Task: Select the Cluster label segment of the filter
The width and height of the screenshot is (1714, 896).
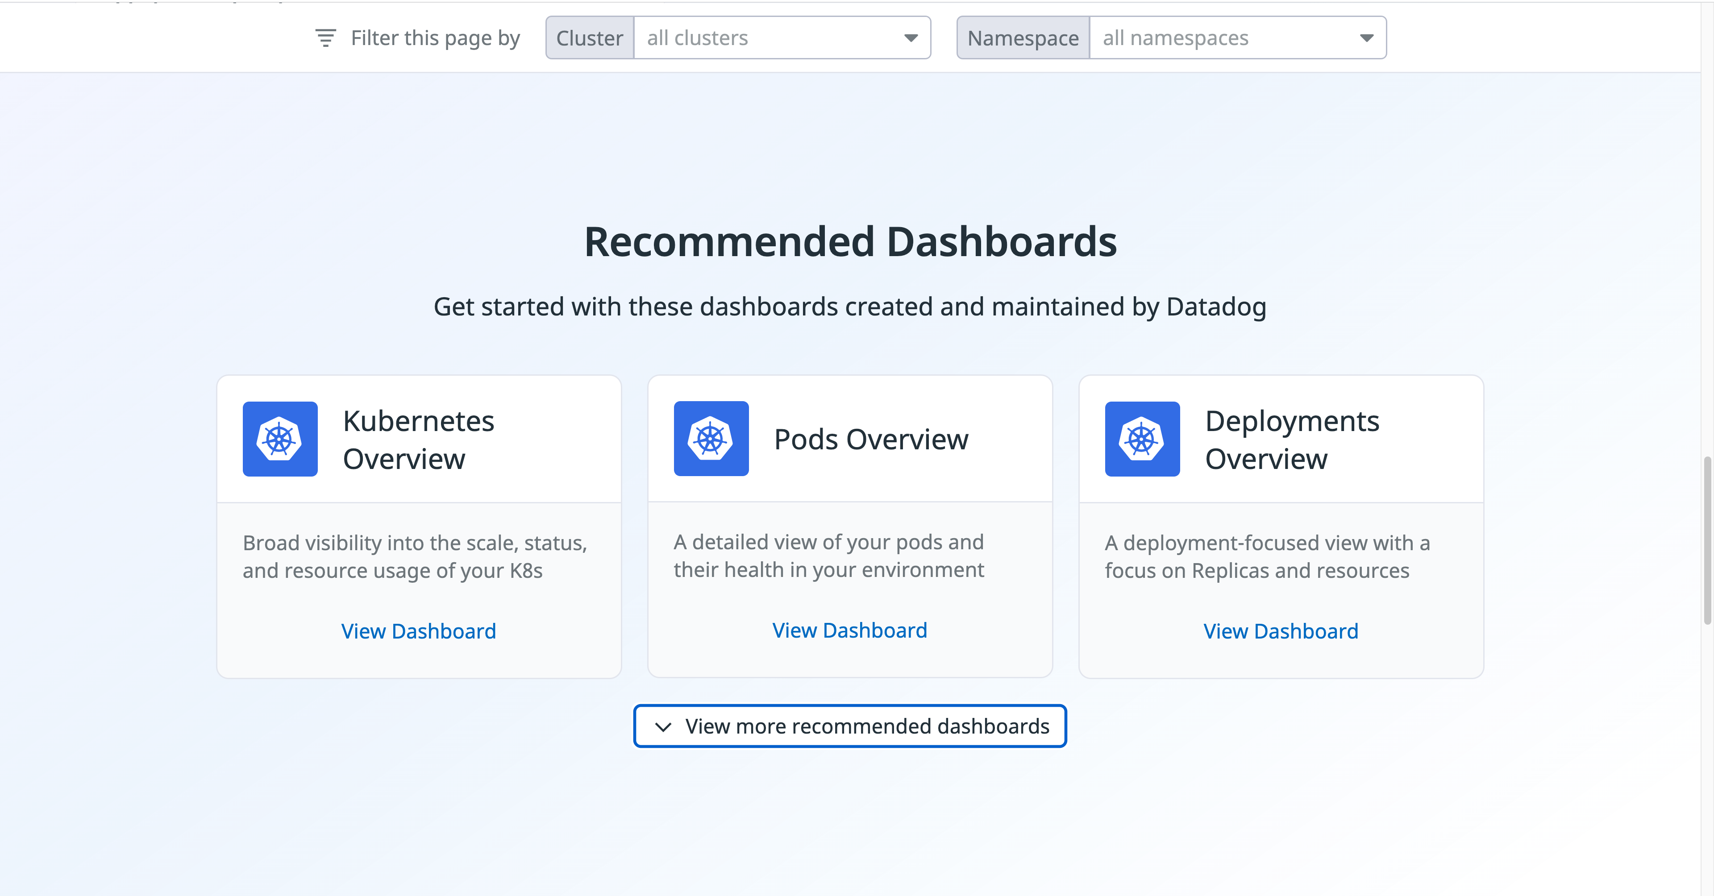Action: (x=590, y=38)
